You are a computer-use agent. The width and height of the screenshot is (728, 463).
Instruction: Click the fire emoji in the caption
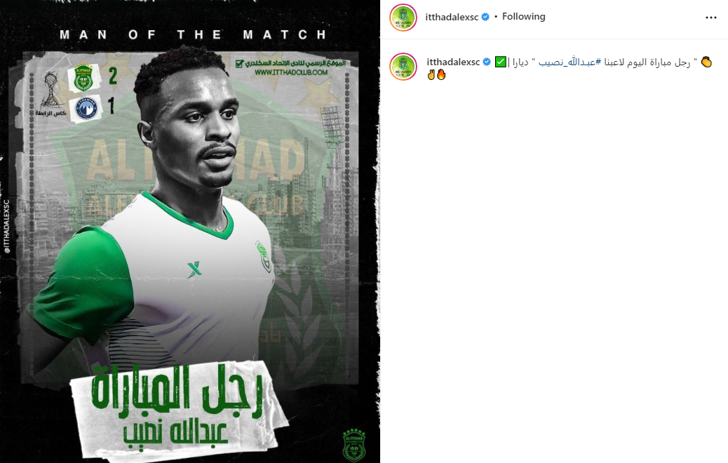click(441, 74)
